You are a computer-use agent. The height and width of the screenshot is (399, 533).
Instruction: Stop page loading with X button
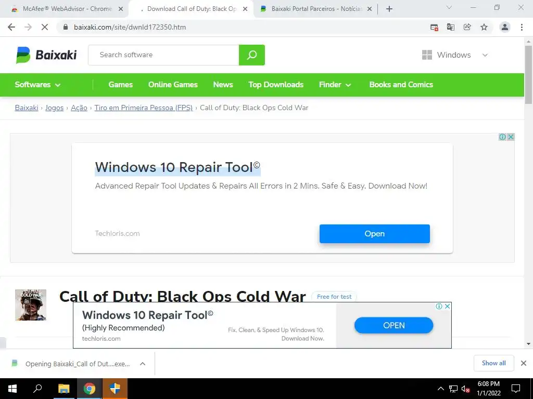pyautogui.click(x=45, y=27)
